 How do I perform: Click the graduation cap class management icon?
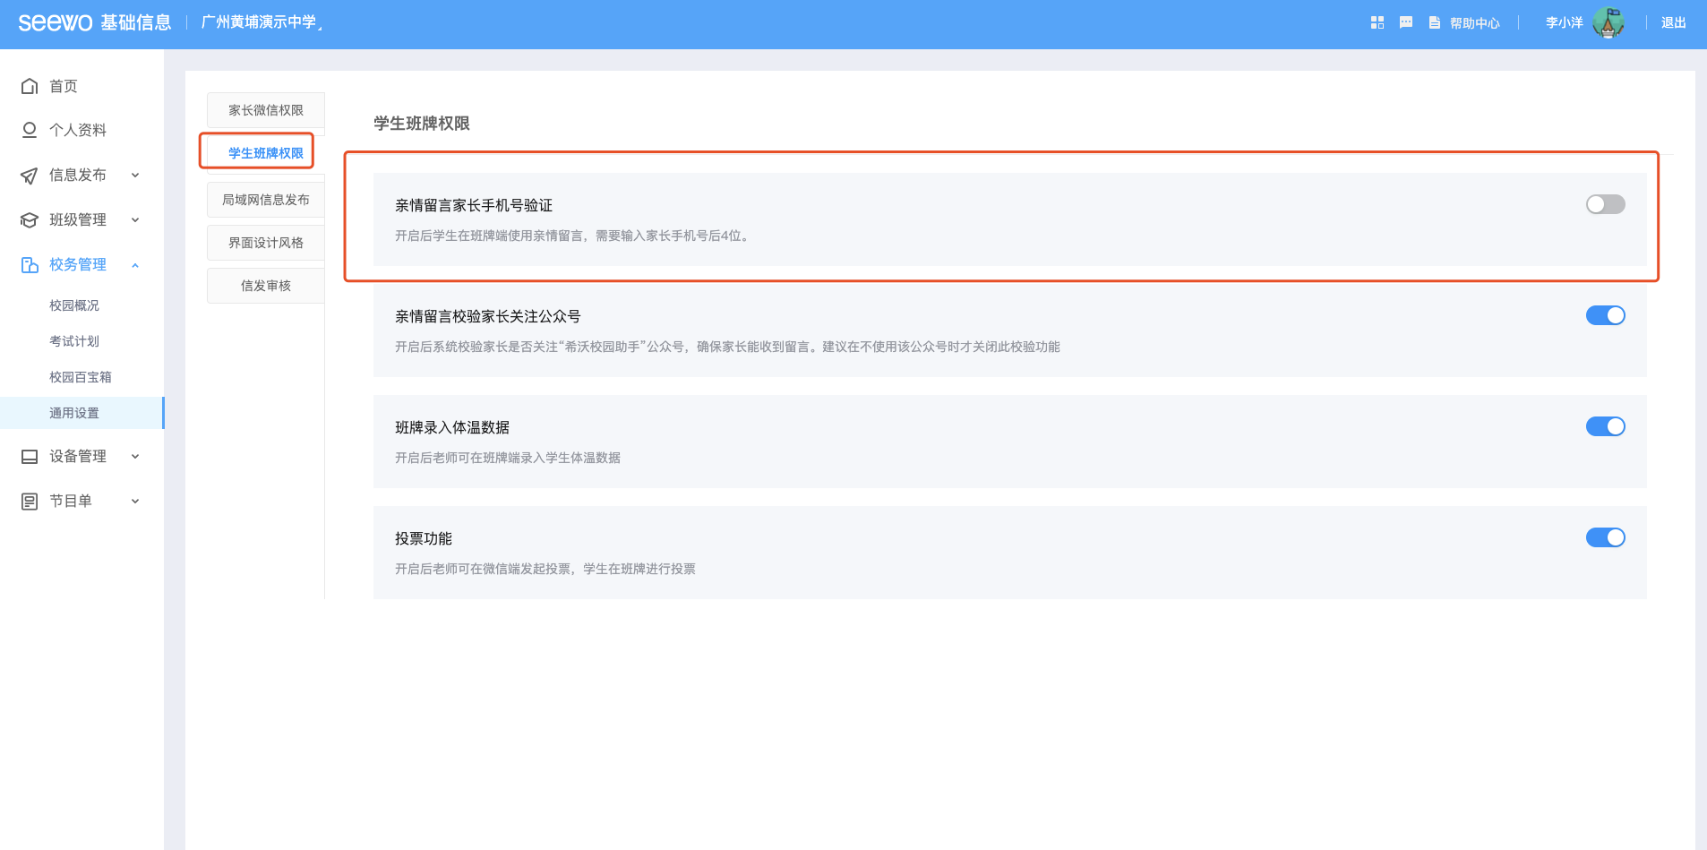(30, 220)
